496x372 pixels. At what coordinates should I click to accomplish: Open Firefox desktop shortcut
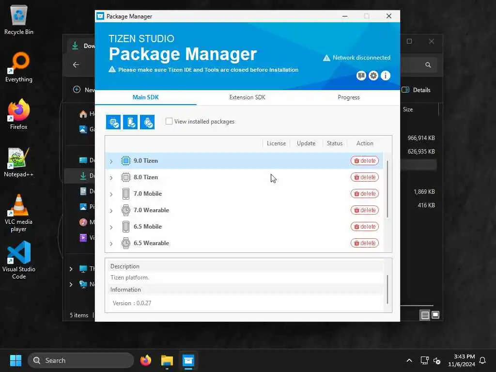tap(19, 114)
